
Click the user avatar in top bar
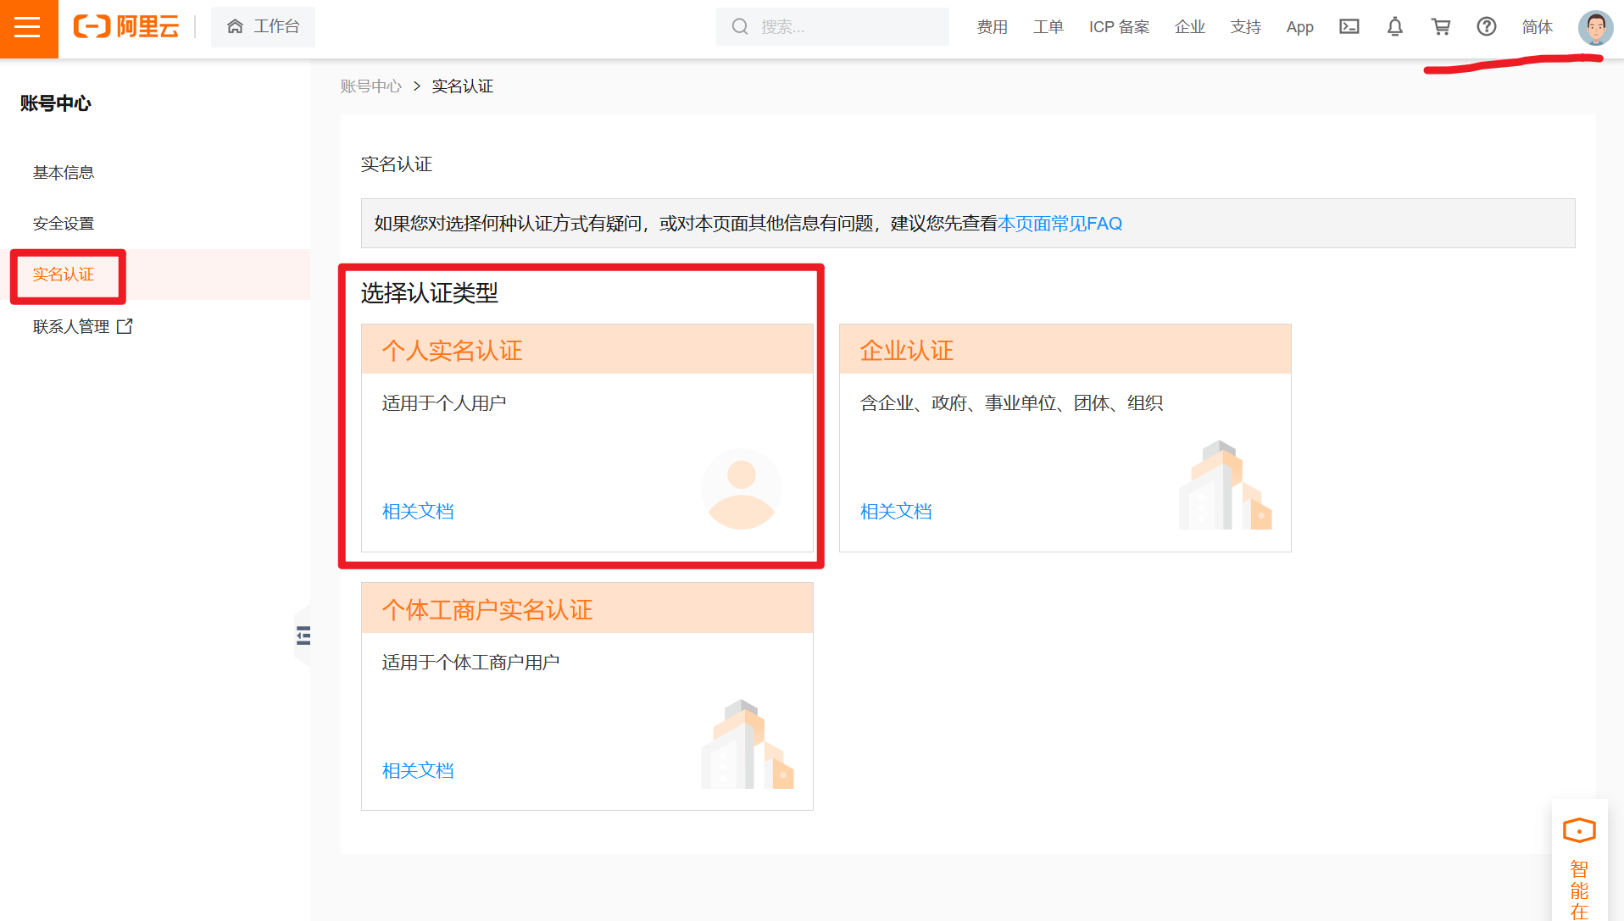[1594, 27]
